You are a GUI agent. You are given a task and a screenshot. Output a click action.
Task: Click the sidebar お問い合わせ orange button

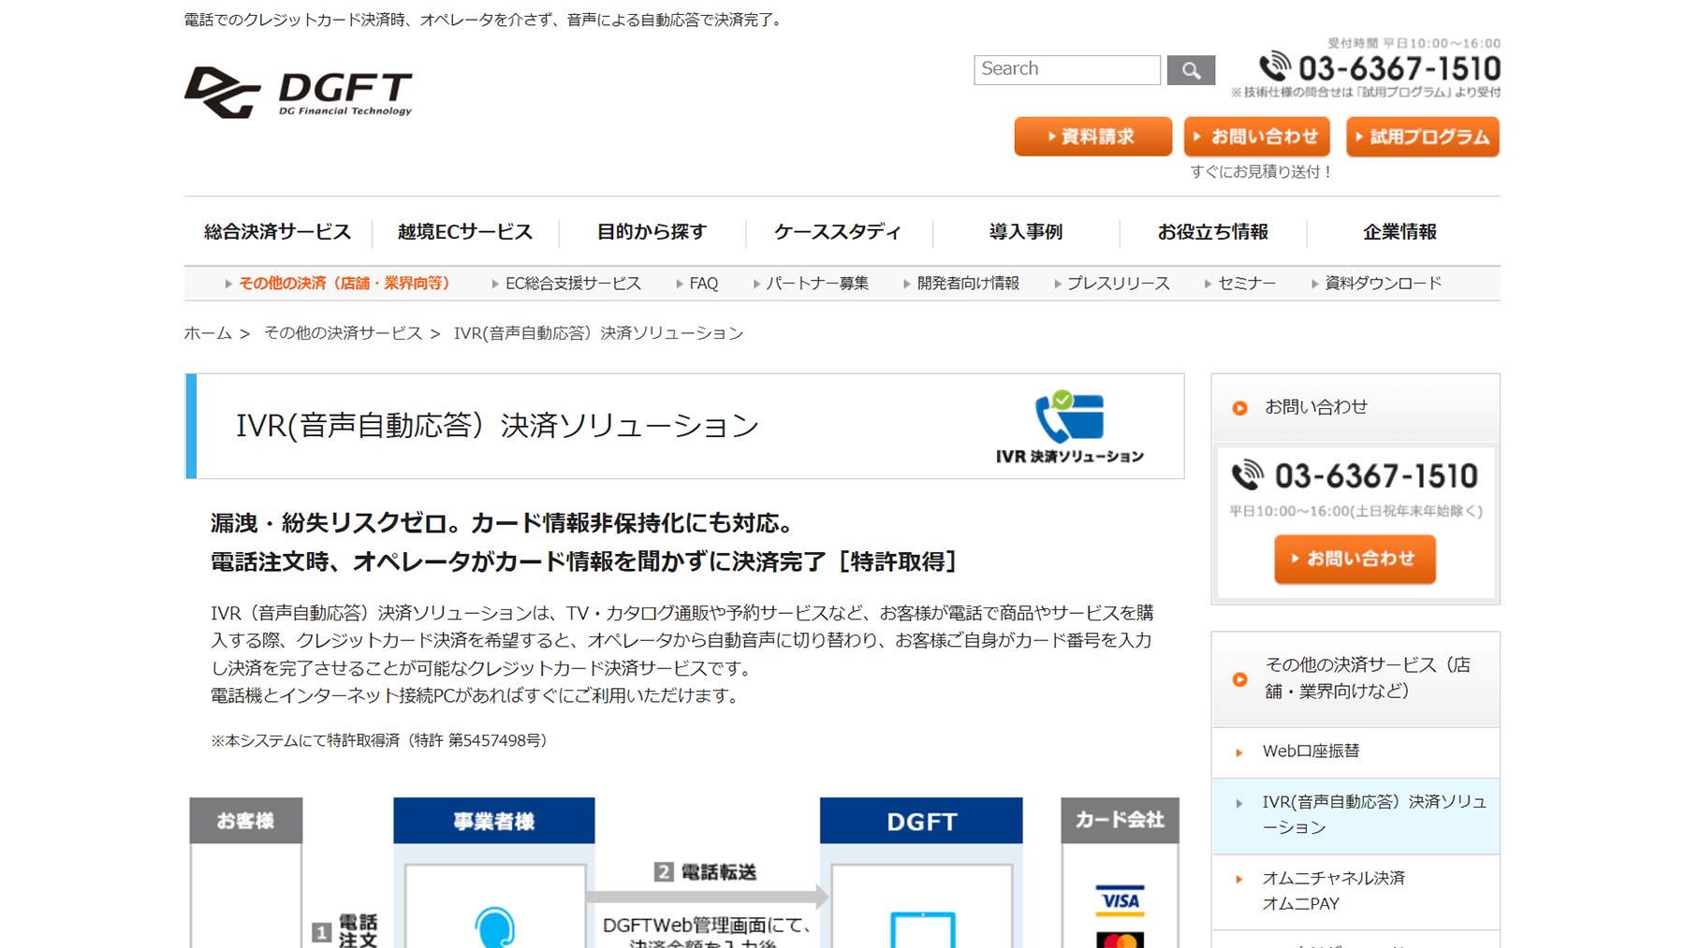coord(1355,559)
